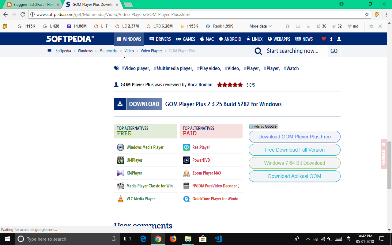Click the user account icon in navbar

click(x=339, y=39)
